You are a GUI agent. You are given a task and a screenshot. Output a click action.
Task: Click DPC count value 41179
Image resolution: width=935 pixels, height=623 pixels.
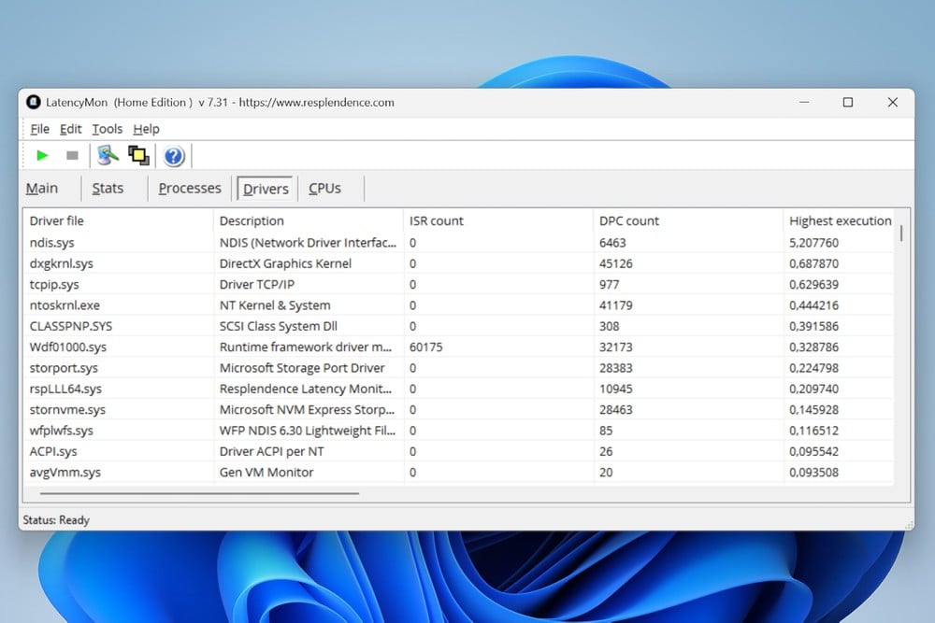pyautogui.click(x=616, y=305)
